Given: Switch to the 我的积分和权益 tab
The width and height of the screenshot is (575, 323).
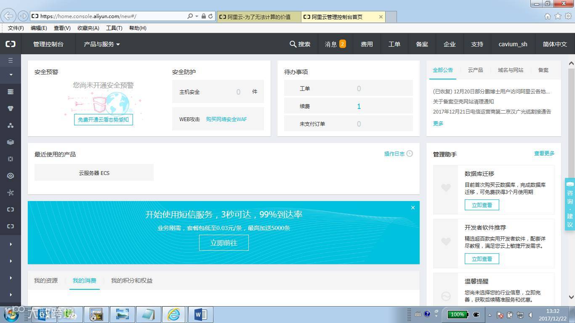Looking at the screenshot, I should (132, 281).
